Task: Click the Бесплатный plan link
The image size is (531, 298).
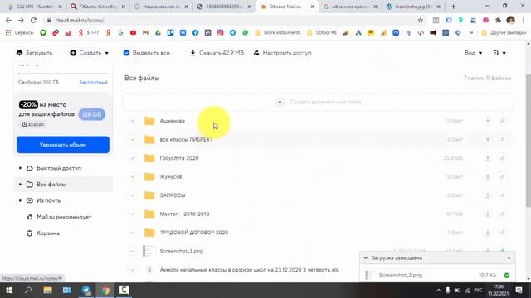Action: [93, 82]
